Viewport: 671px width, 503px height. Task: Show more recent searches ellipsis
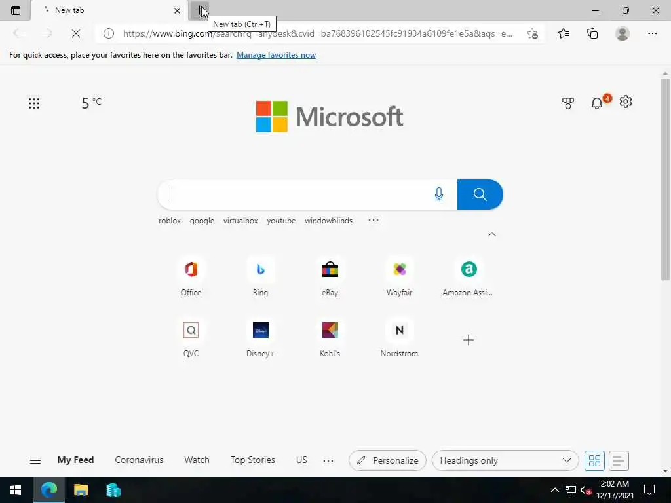pos(373,220)
